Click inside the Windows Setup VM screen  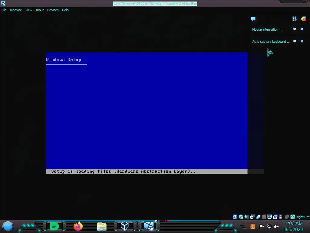coord(147,113)
